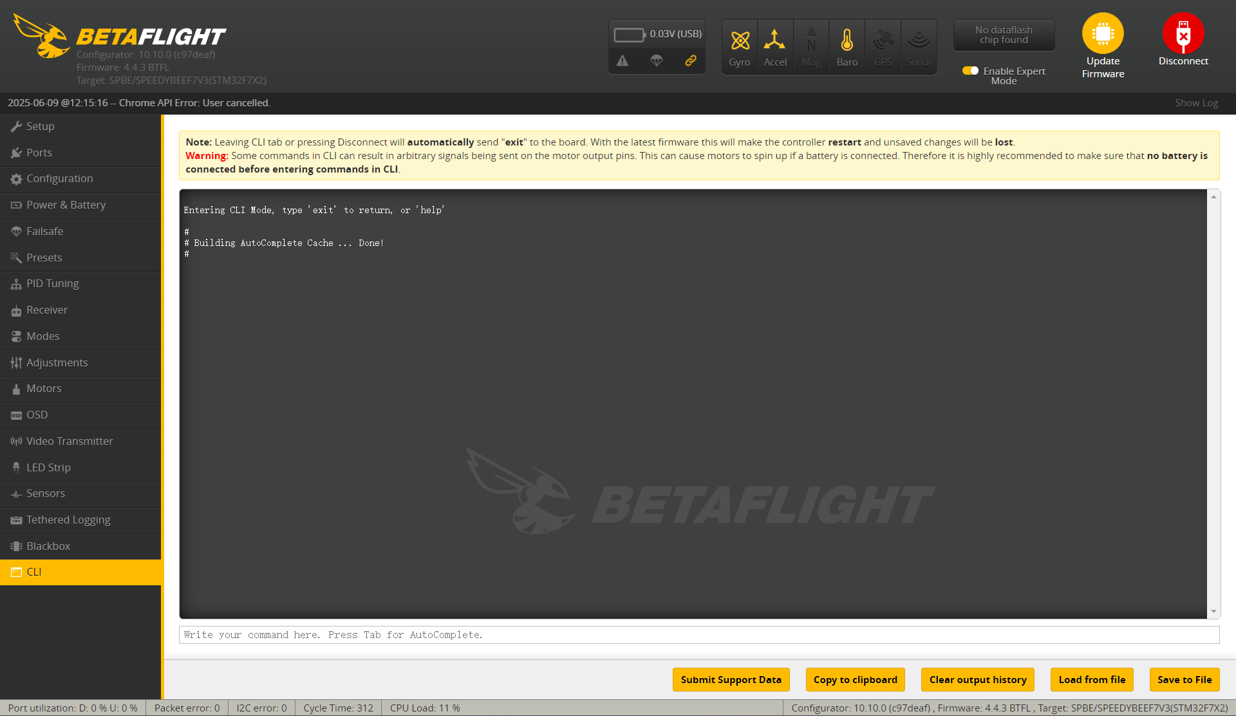
Task: Open the Failsafe tab
Action: tap(80, 232)
